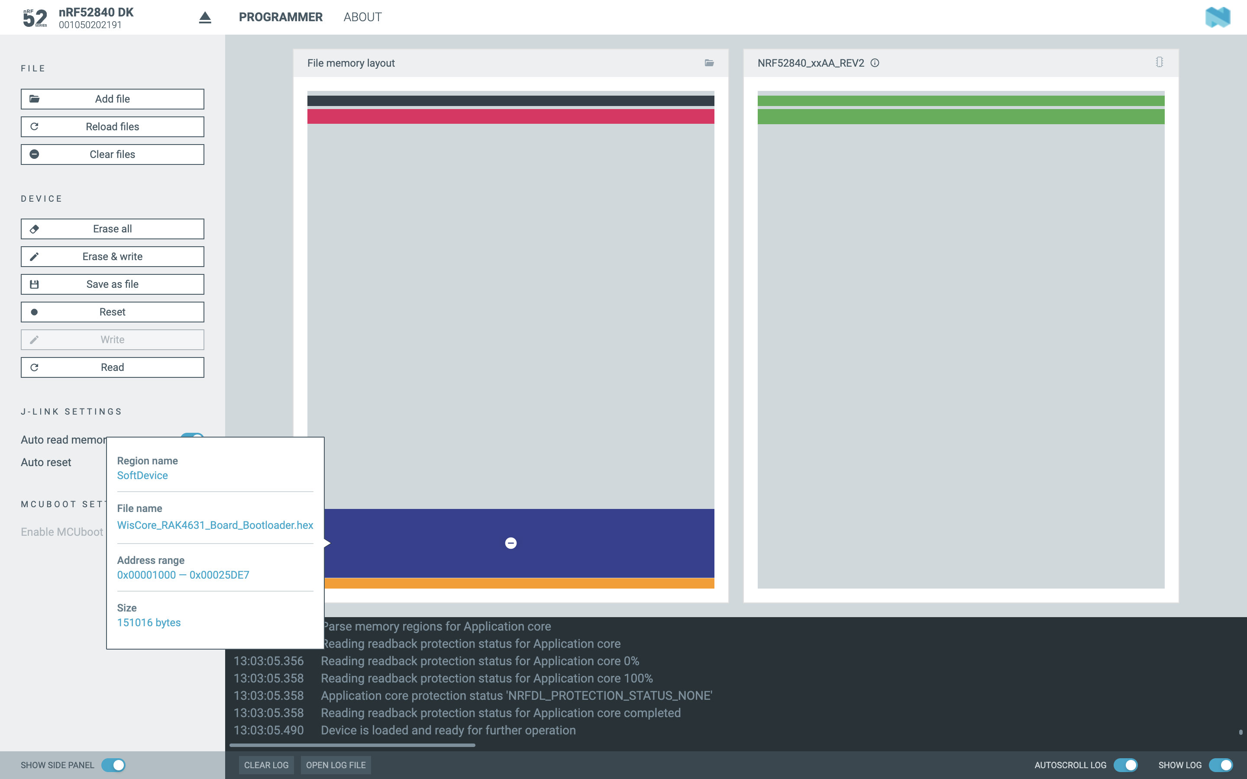
Task: Click the Nordic Semiconductor logo icon
Action: [x=1218, y=17]
